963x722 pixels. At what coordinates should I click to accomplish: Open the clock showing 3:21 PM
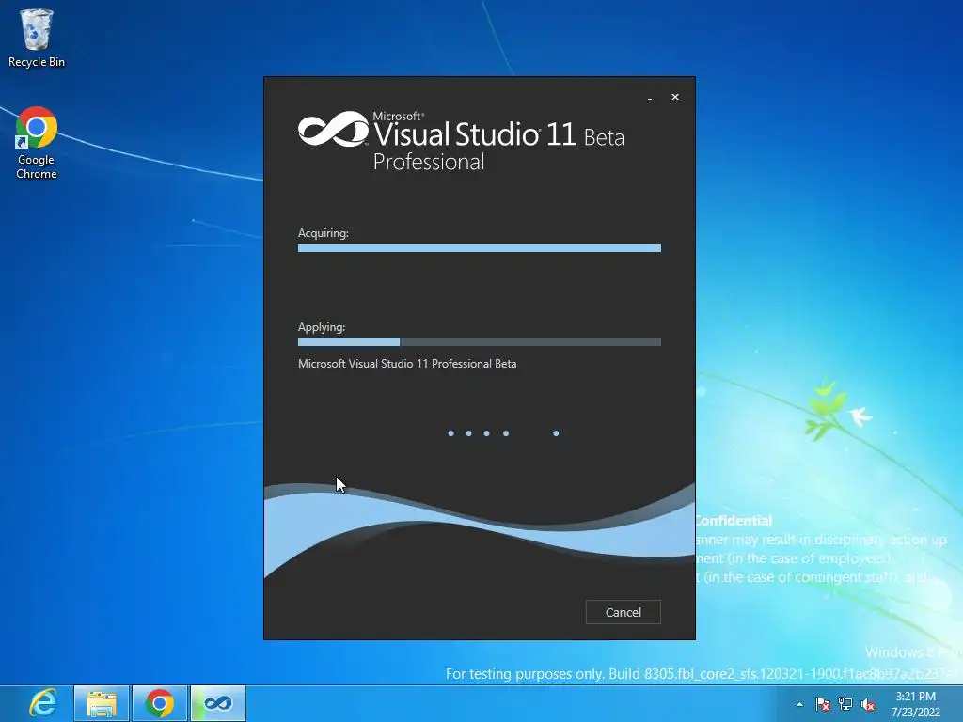[916, 704]
